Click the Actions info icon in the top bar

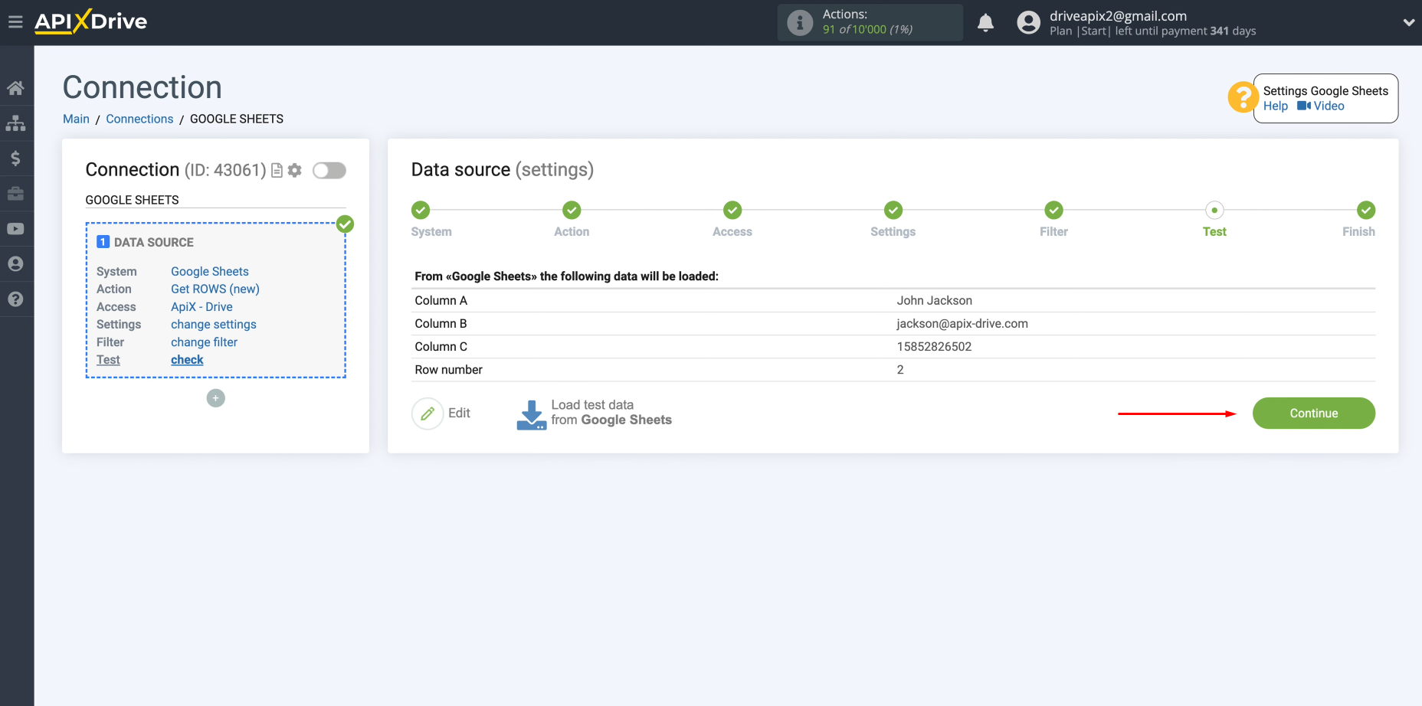(799, 22)
